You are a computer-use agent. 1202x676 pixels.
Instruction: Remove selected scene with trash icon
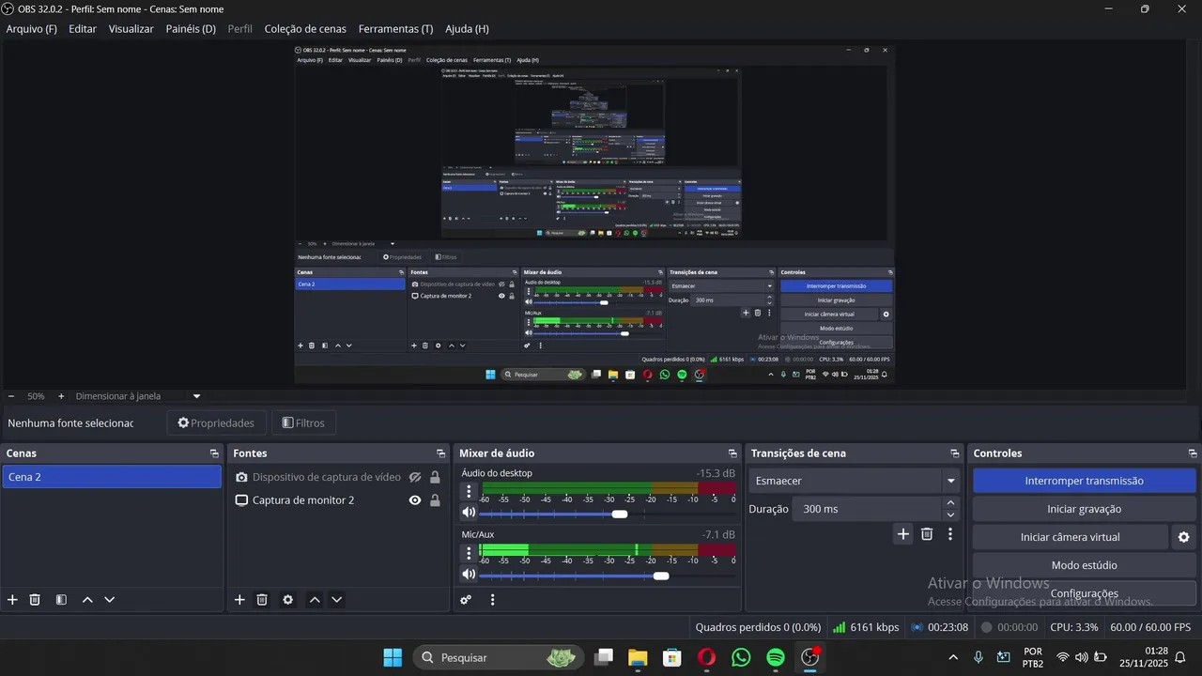coord(35,600)
